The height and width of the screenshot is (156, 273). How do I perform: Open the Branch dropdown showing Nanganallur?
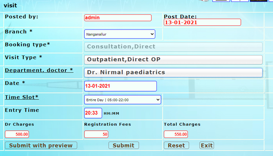(119, 34)
